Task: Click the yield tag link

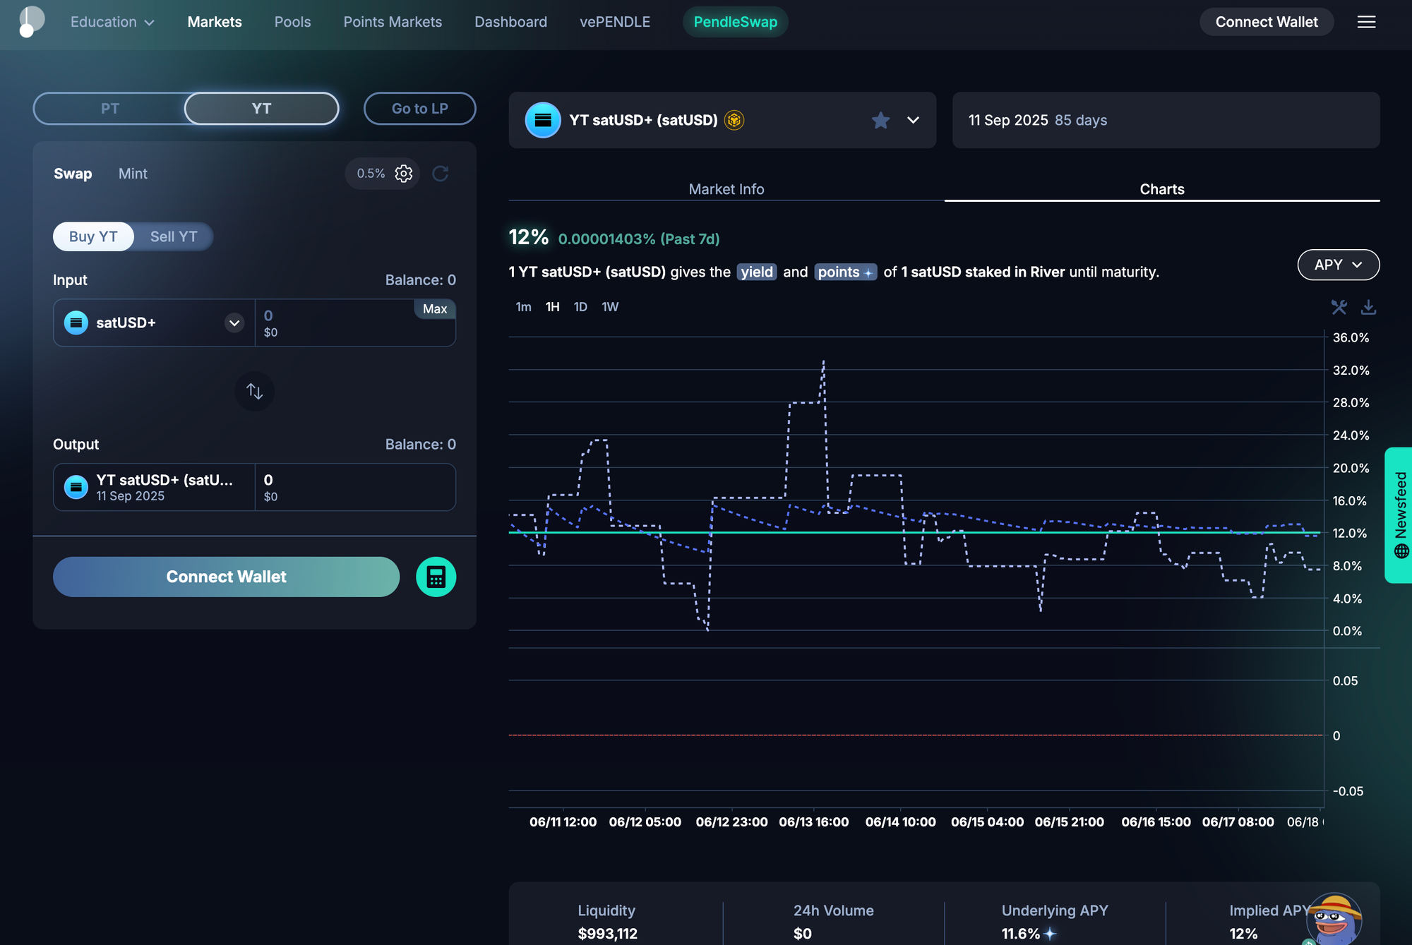Action: click(757, 272)
